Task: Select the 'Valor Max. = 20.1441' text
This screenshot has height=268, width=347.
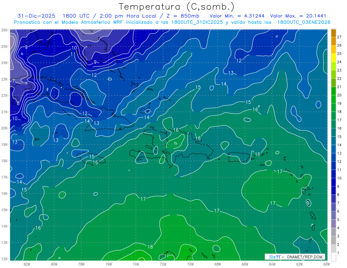Action: tap(298, 16)
